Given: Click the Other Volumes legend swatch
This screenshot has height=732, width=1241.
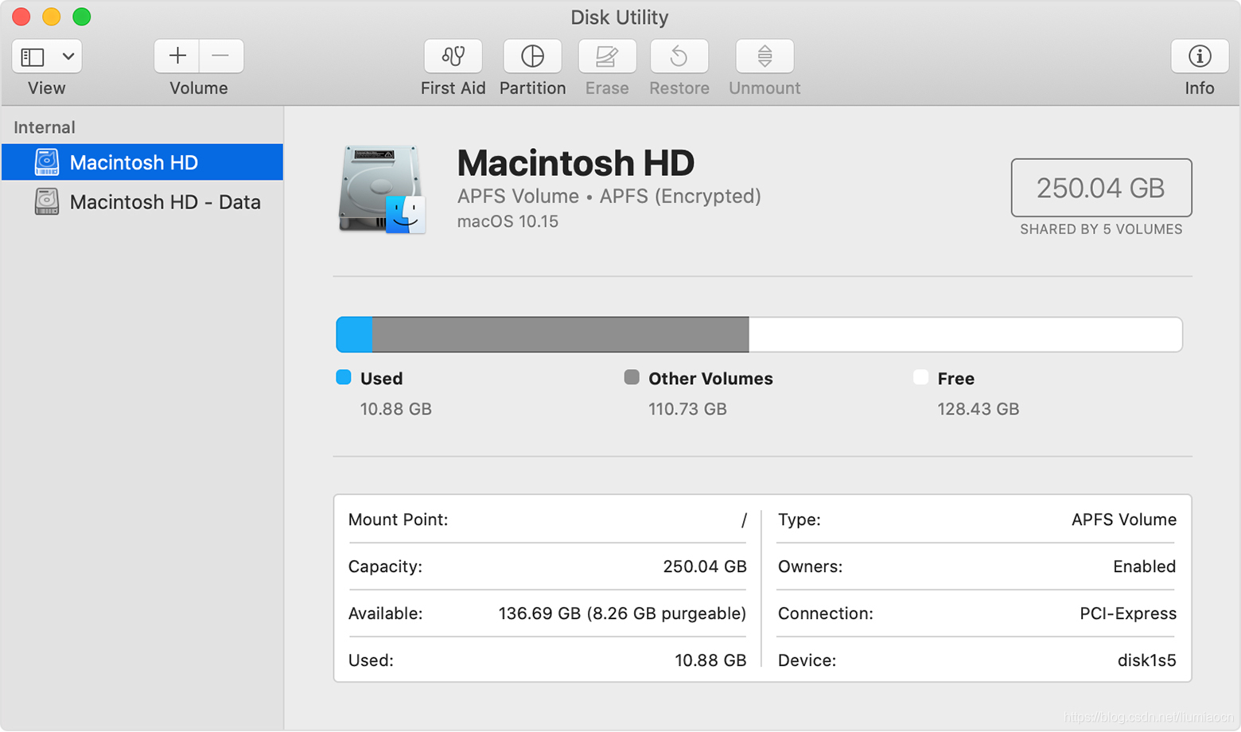Looking at the screenshot, I should 632,378.
